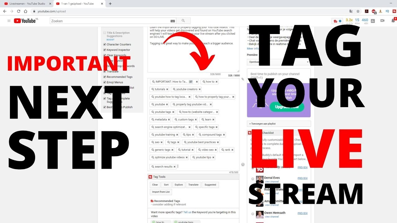Toggle the Keyword Inspector checkbox

(x=105, y=50)
